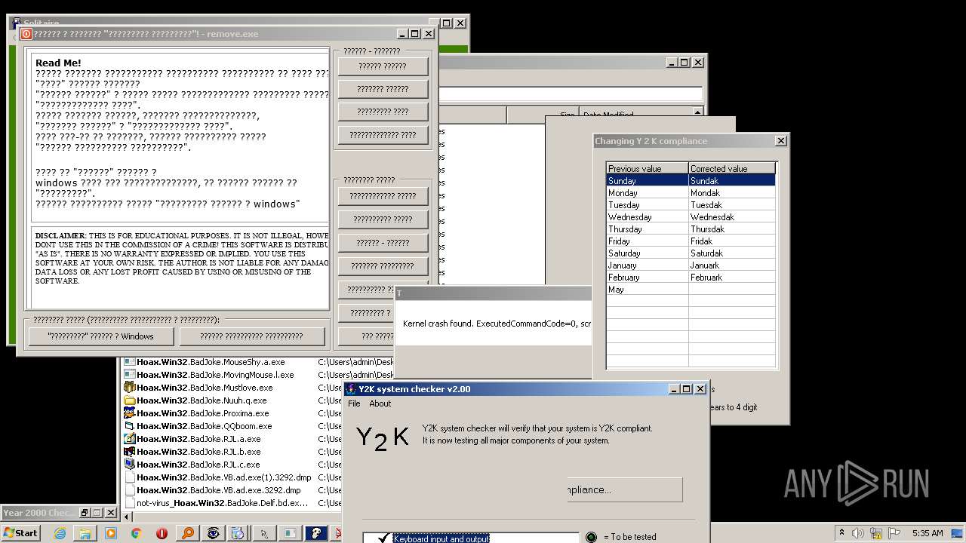Select the Mondak corrected value cell

[x=731, y=192]
